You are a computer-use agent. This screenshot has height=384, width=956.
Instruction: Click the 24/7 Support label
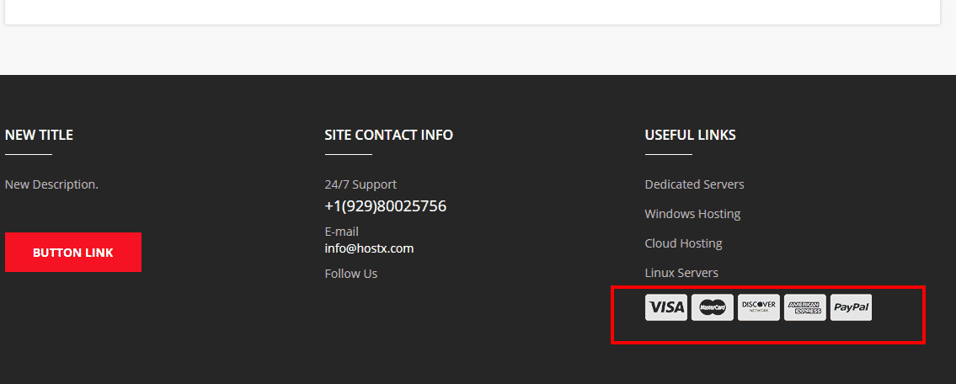pyautogui.click(x=361, y=184)
